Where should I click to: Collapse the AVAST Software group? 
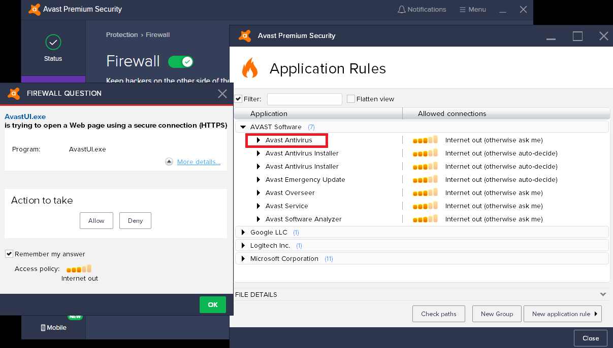(243, 127)
